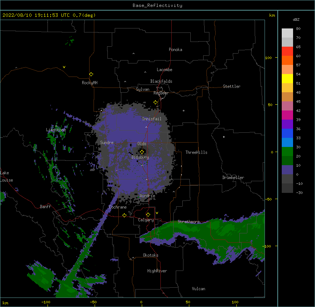Click the light gray 80 dBZ legend swatch
The image size is (315, 307).
[x=287, y=33]
